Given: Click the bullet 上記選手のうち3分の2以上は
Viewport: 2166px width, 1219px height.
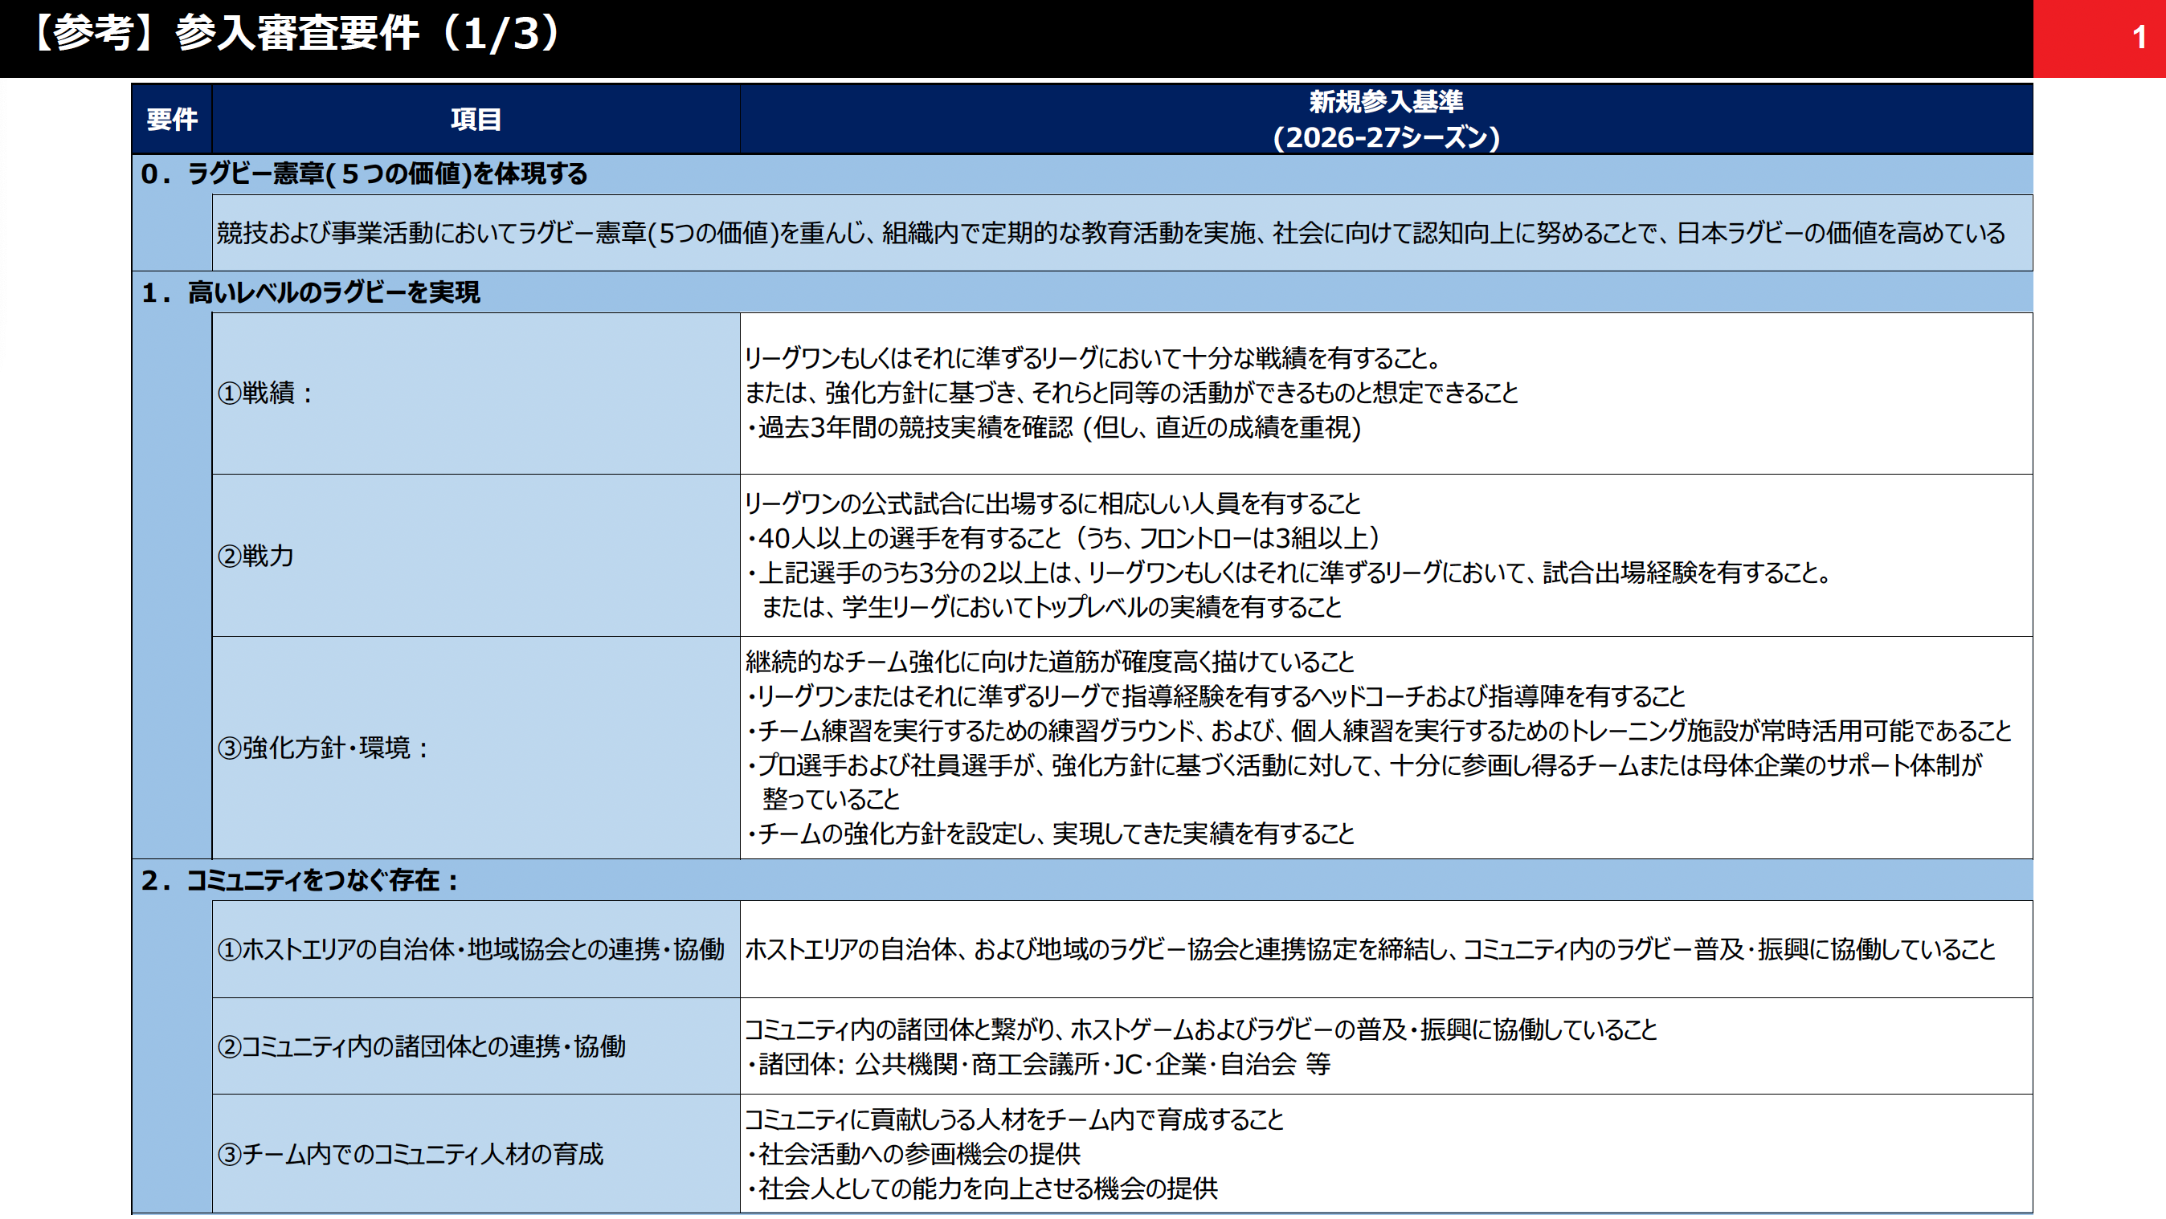Looking at the screenshot, I should pyautogui.click(x=1288, y=573).
